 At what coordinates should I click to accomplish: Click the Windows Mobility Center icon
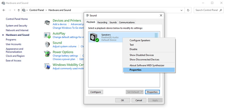click(47, 67)
